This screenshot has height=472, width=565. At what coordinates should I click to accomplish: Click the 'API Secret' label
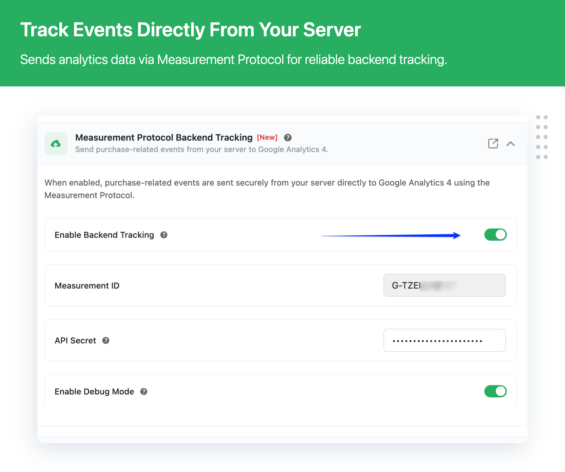(x=76, y=341)
